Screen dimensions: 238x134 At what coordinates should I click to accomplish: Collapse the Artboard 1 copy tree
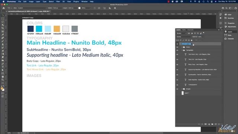(180, 44)
